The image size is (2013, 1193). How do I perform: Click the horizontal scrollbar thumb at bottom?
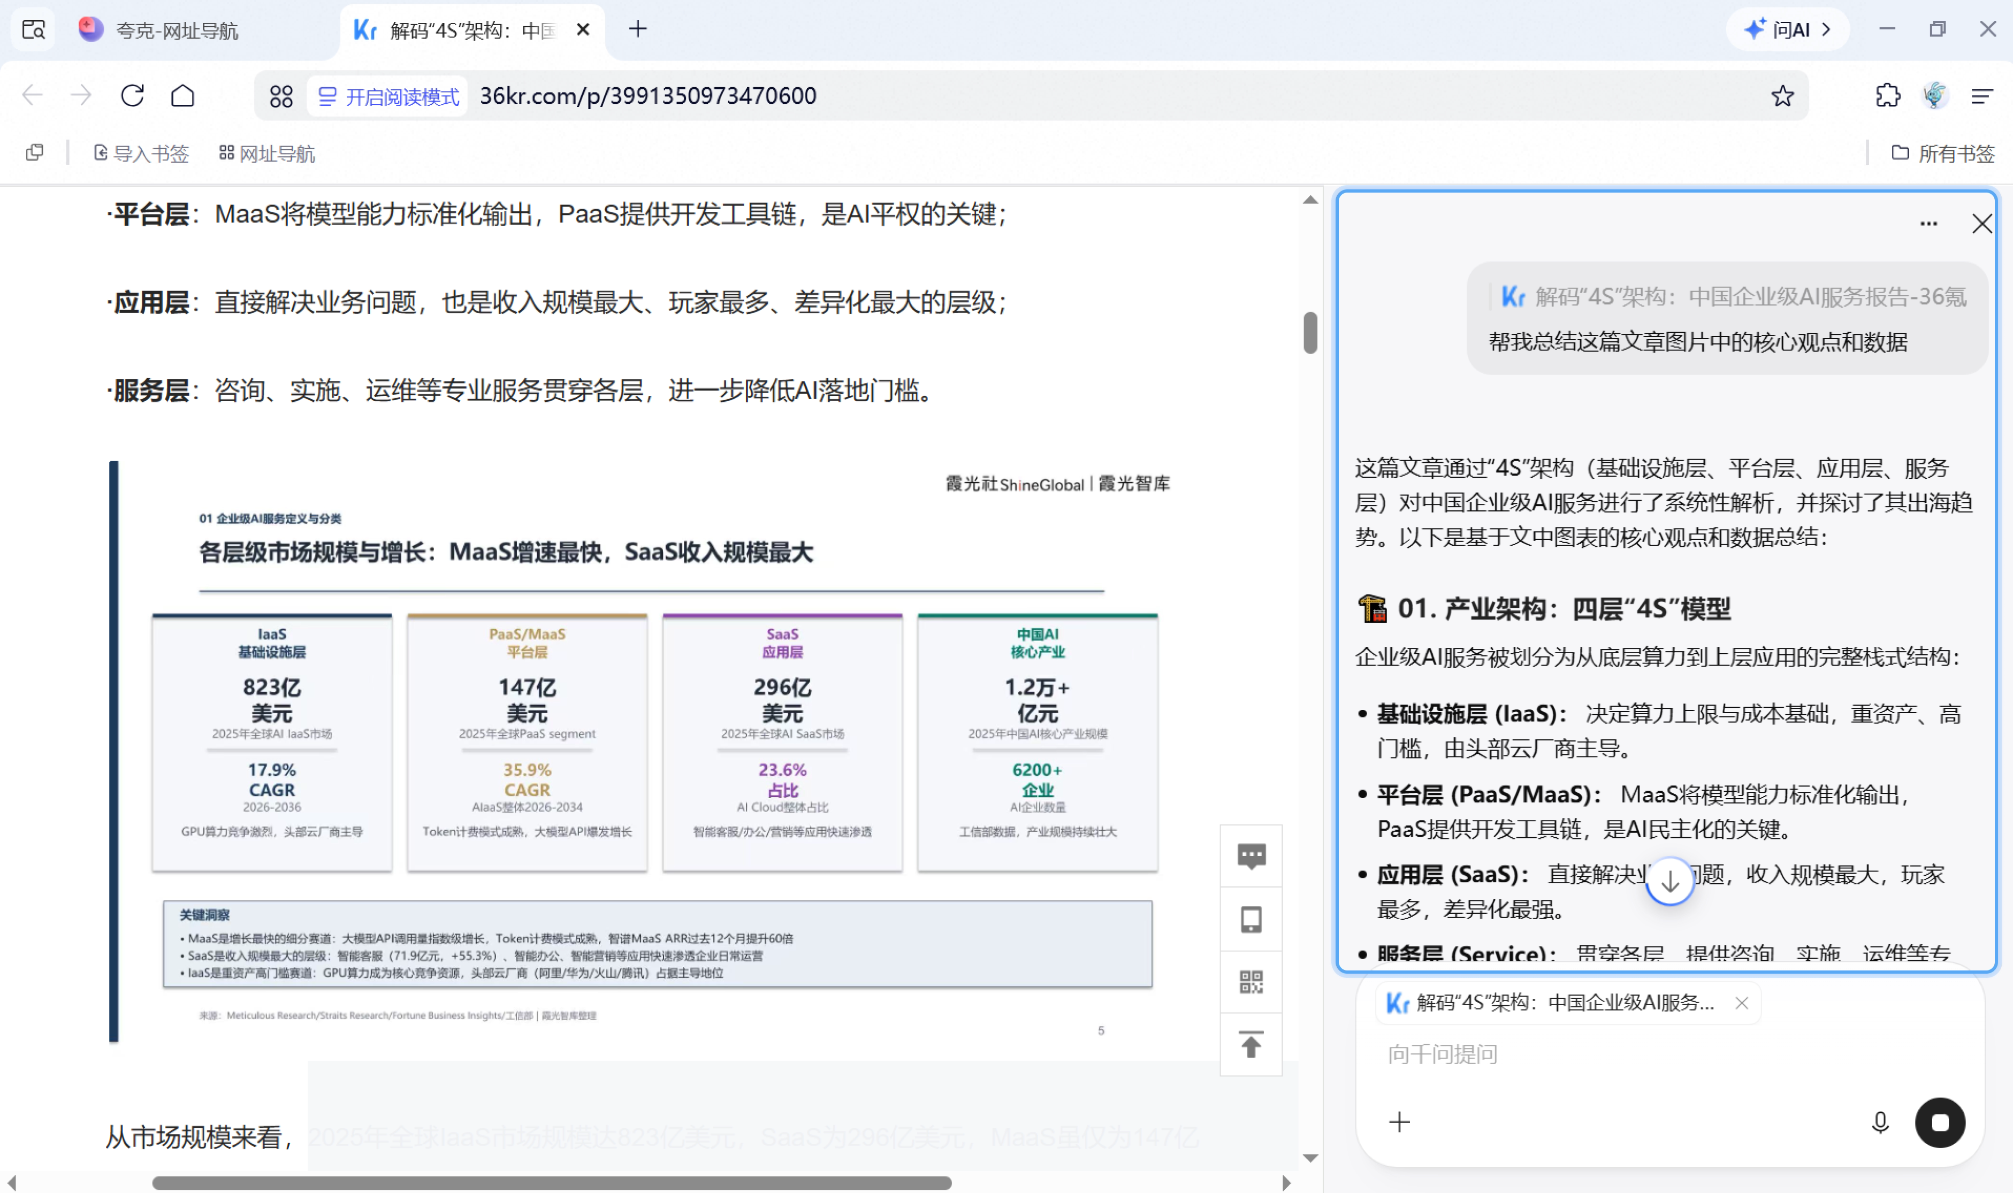tap(552, 1182)
